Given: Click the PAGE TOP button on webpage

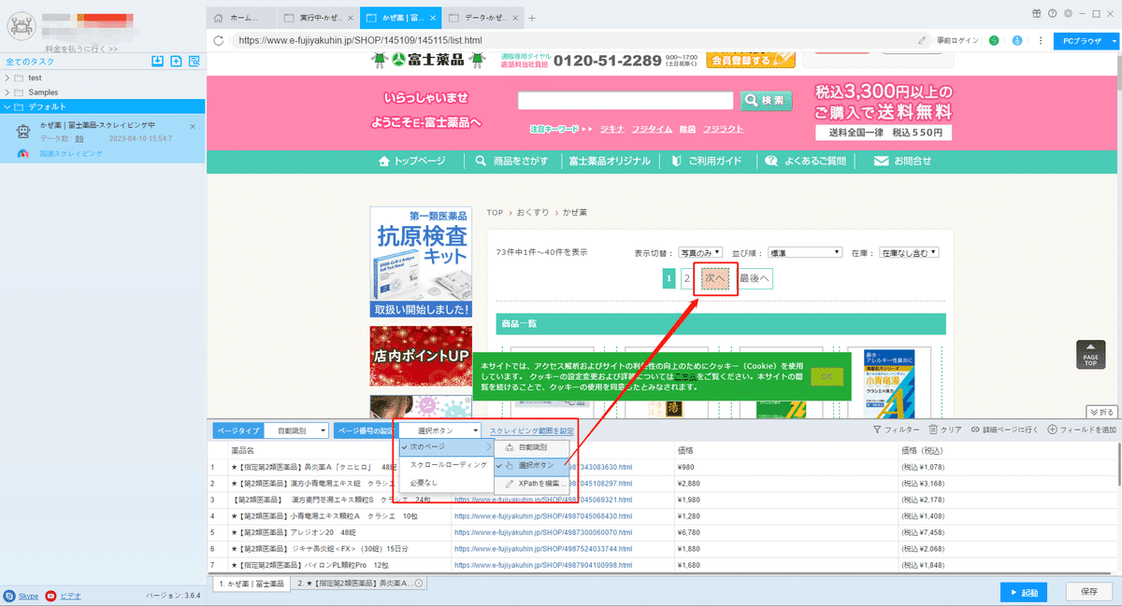Looking at the screenshot, I should click(x=1090, y=355).
